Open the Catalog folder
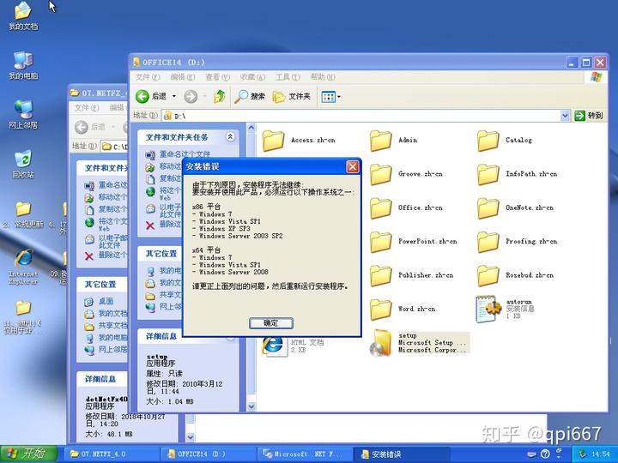 (505, 141)
